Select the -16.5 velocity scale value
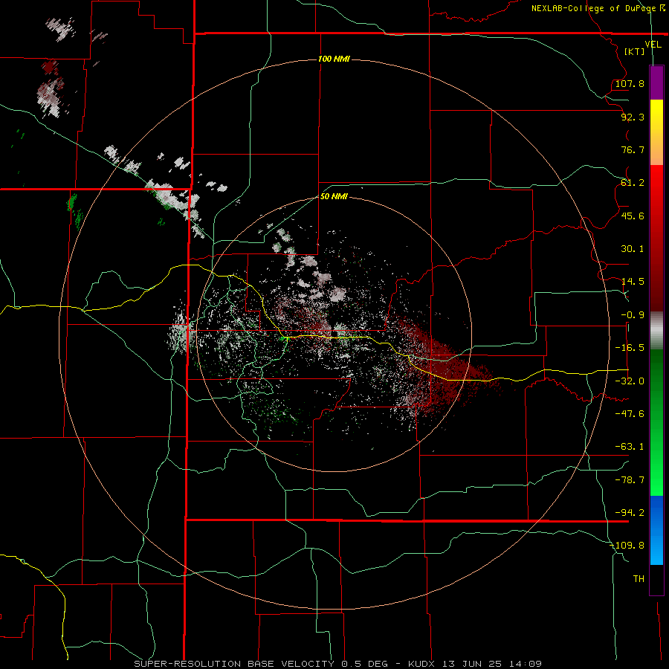Image resolution: width=669 pixels, height=669 pixels. 630,348
